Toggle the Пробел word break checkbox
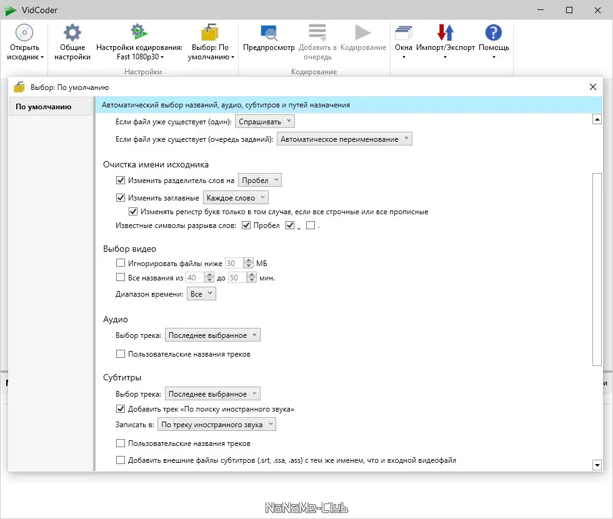Viewport: 613px width, 519px height. (246, 225)
